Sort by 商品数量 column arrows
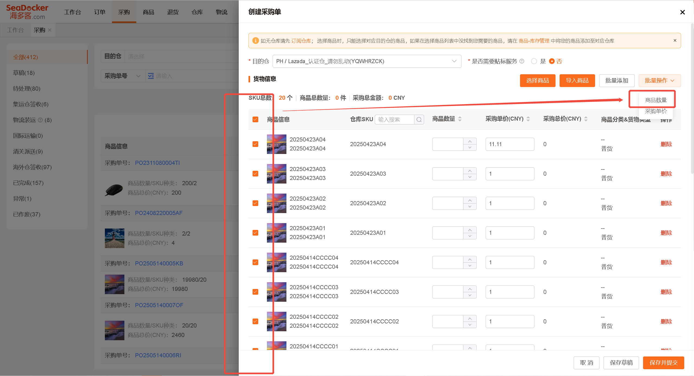 (460, 119)
